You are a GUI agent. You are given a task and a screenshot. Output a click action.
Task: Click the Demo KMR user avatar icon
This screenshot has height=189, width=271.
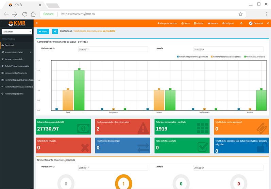(x=251, y=23)
